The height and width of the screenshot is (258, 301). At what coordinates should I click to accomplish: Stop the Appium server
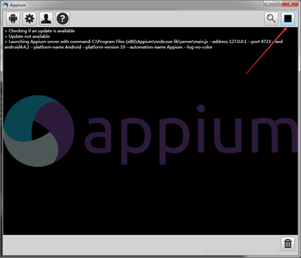pos(288,18)
